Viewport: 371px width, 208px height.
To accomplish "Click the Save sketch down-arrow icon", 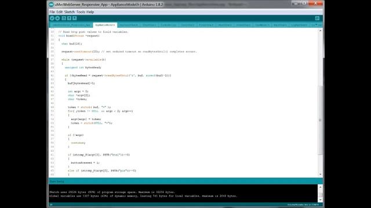I will [x=75, y=18].
